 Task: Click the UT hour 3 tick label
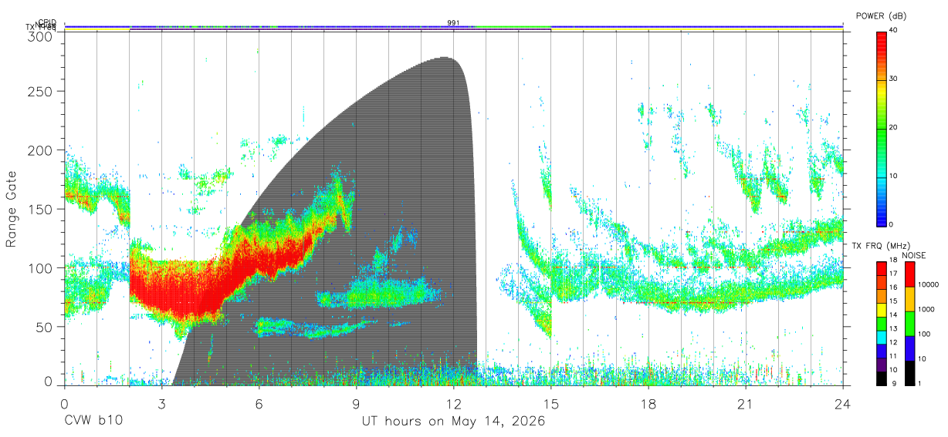(x=161, y=403)
